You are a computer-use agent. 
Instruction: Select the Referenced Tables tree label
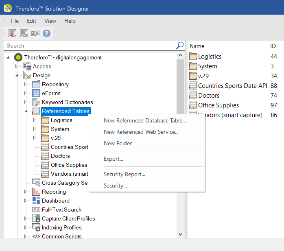[66, 111]
